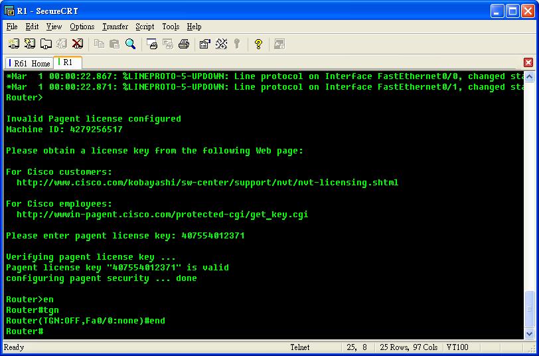Click the SecureCRT title bar app icon
The image size is (539, 356).
pyautogui.click(x=9, y=11)
